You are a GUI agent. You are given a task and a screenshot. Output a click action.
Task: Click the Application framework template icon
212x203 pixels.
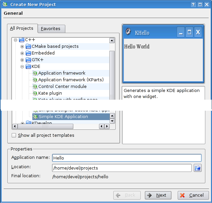35,73
